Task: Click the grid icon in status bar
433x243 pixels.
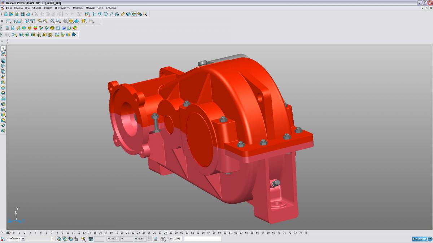Action: 91,239
